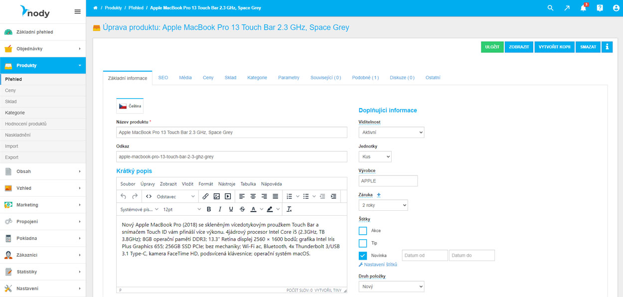Check the Tip label checkbox
This screenshot has height=297, width=623.
363,243
